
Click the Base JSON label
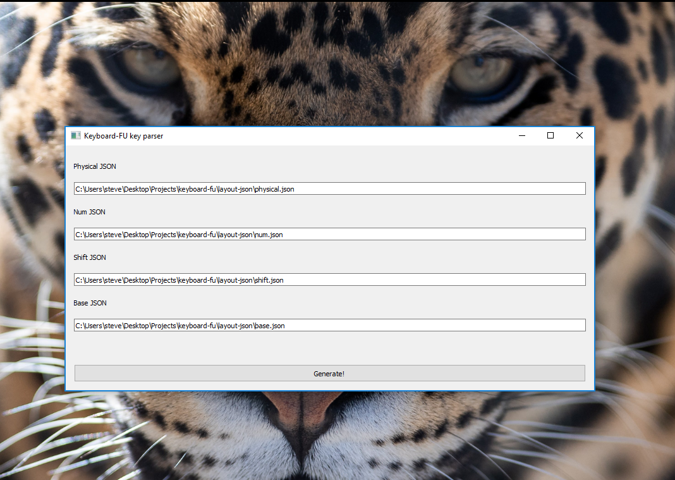[x=90, y=303]
